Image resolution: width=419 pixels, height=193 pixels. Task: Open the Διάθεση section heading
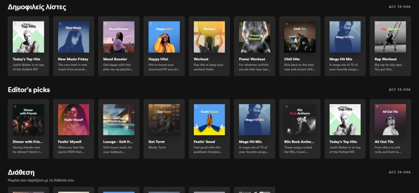tap(21, 173)
